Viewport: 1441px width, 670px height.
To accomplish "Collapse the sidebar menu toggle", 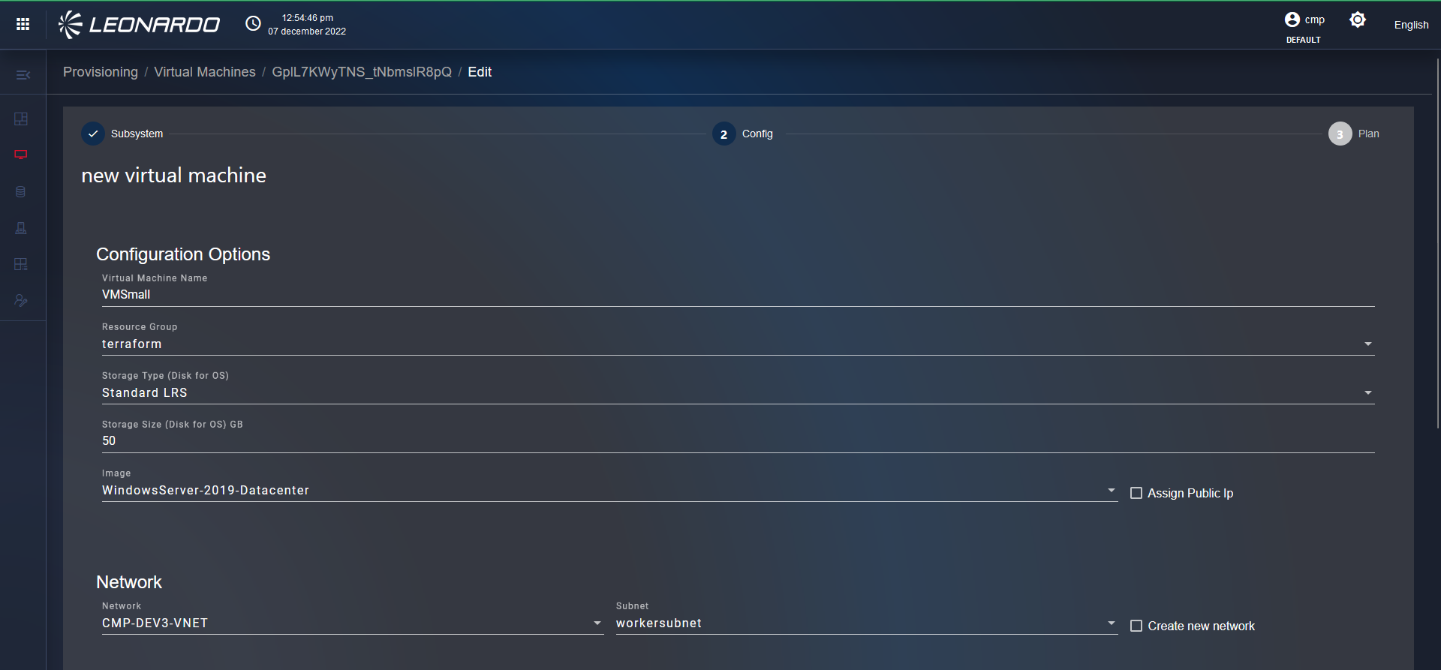I will [23, 75].
